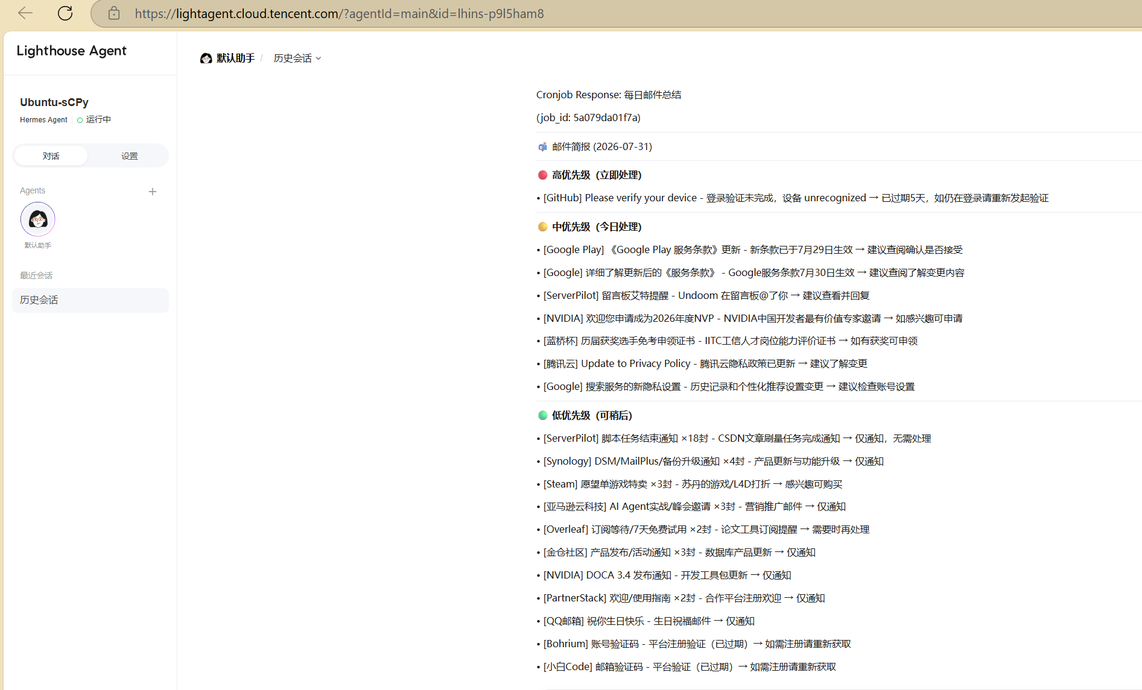Click the QQ邮箱 birthday greeting item

(x=646, y=621)
